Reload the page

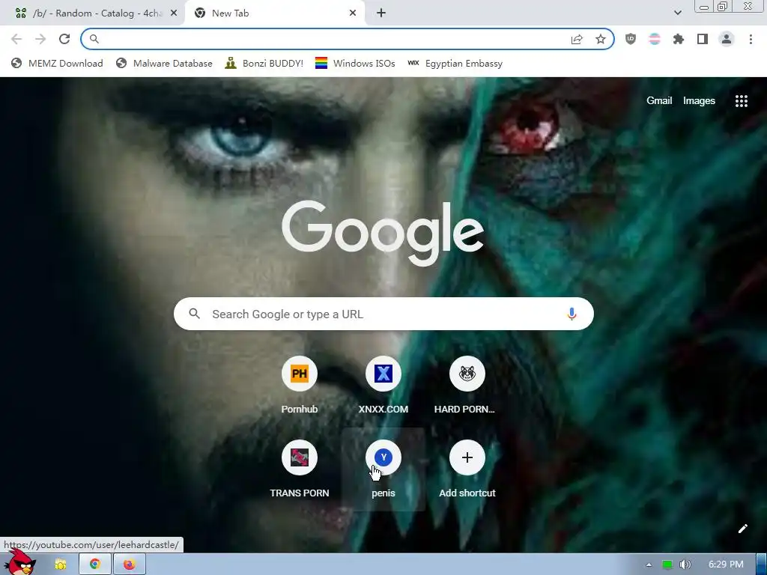point(64,39)
